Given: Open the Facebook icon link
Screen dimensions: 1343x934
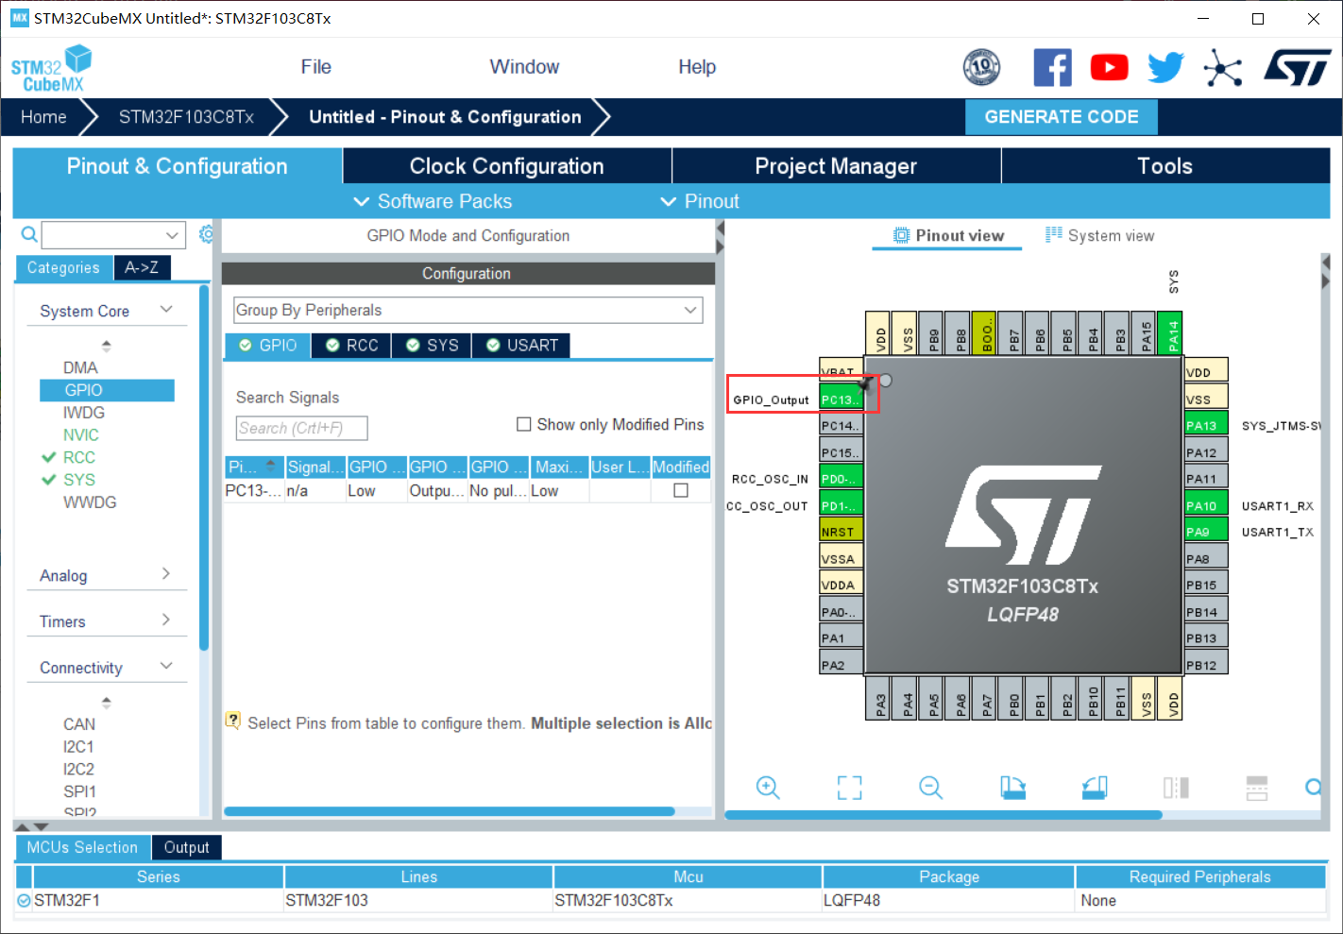Looking at the screenshot, I should click(x=1052, y=67).
